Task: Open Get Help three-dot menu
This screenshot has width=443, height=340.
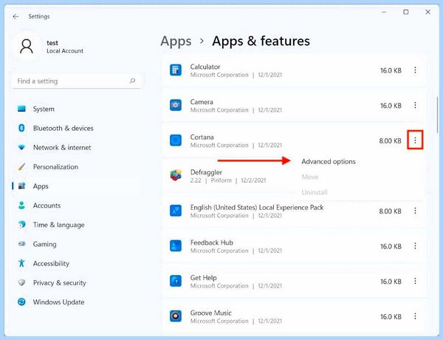Action: pyautogui.click(x=415, y=281)
